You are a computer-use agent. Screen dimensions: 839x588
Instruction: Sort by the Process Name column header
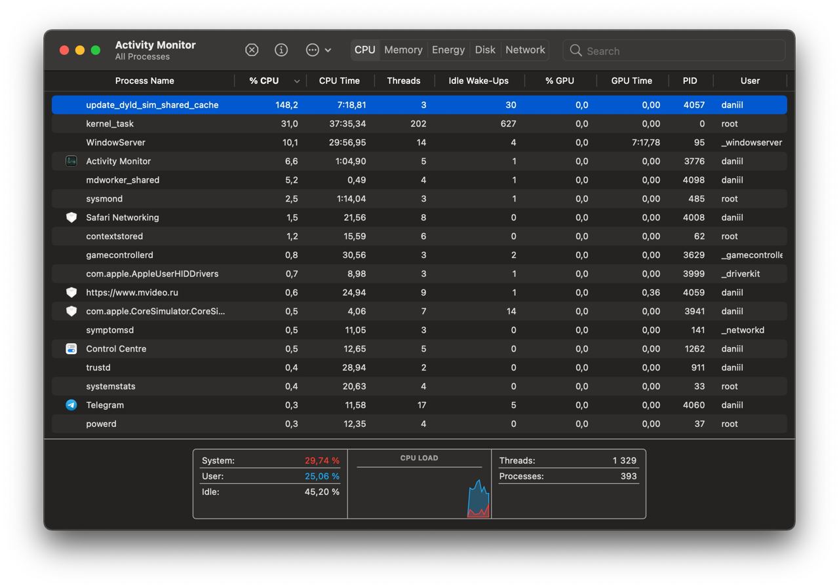(144, 81)
